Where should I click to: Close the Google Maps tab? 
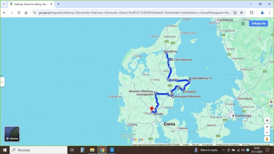pos(51,4)
